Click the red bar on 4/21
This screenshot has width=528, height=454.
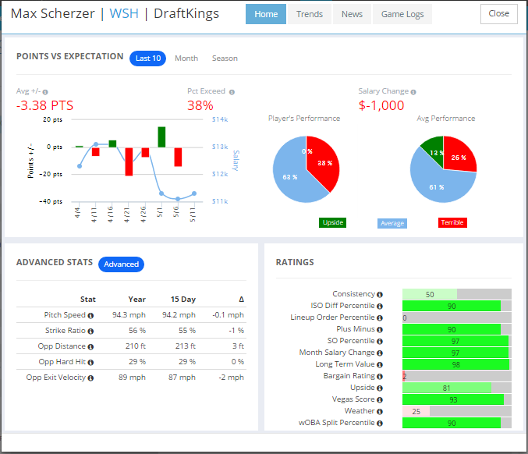[129, 161]
